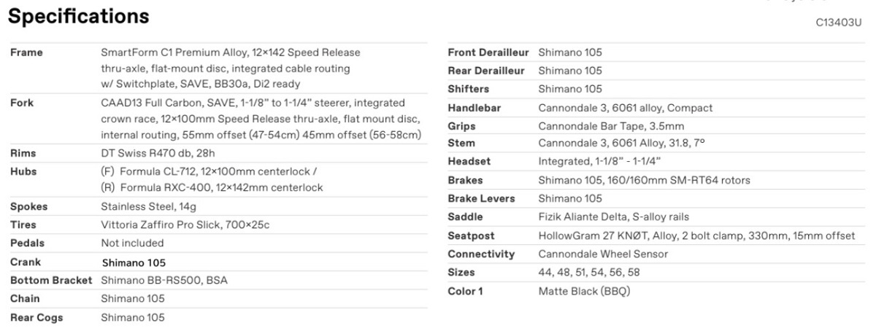Image resolution: width=876 pixels, height=331 pixels.
Task: Select the Hubs row label
Action: coord(23,172)
